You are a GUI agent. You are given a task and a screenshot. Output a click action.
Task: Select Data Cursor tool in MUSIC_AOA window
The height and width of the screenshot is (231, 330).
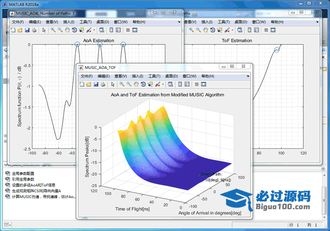tap(81, 30)
